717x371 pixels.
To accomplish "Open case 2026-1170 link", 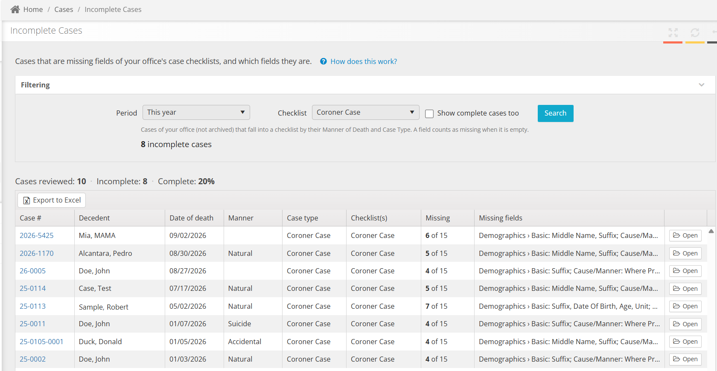I will tap(37, 253).
